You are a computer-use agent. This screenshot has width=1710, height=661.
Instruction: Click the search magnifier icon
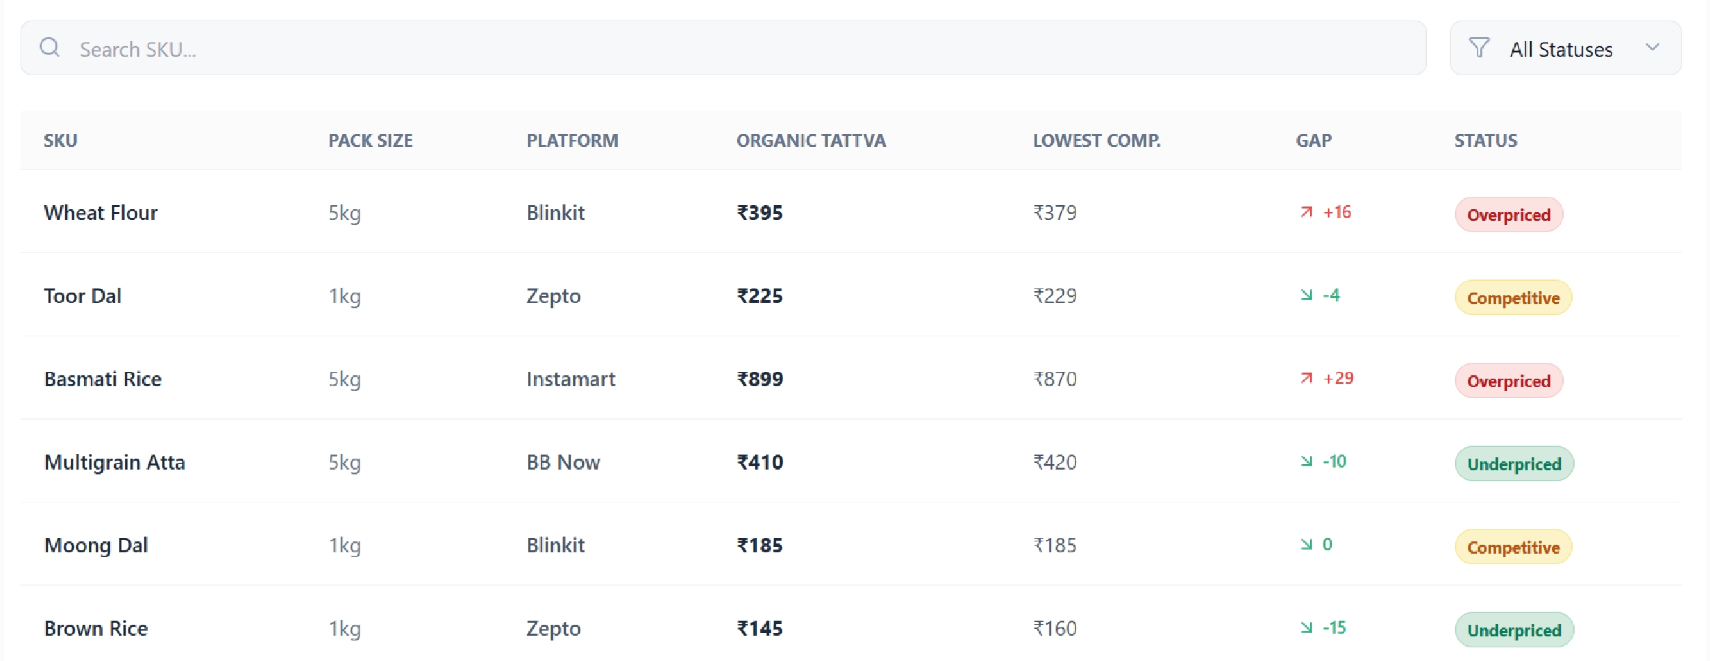[x=51, y=48]
